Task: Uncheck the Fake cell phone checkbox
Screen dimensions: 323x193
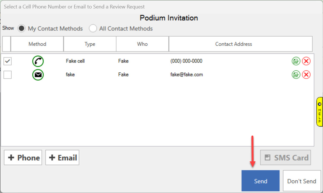Action: pos(8,61)
